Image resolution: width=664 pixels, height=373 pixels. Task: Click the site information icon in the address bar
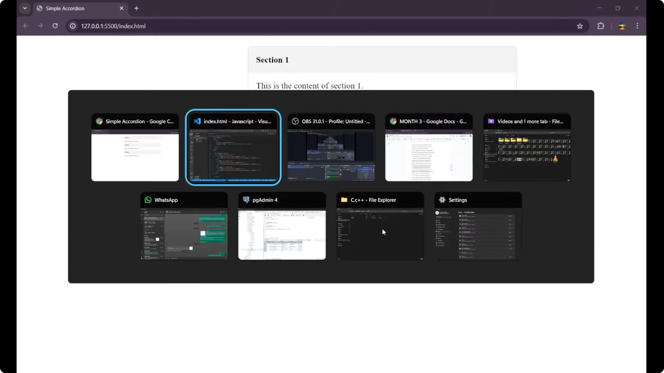pos(73,26)
